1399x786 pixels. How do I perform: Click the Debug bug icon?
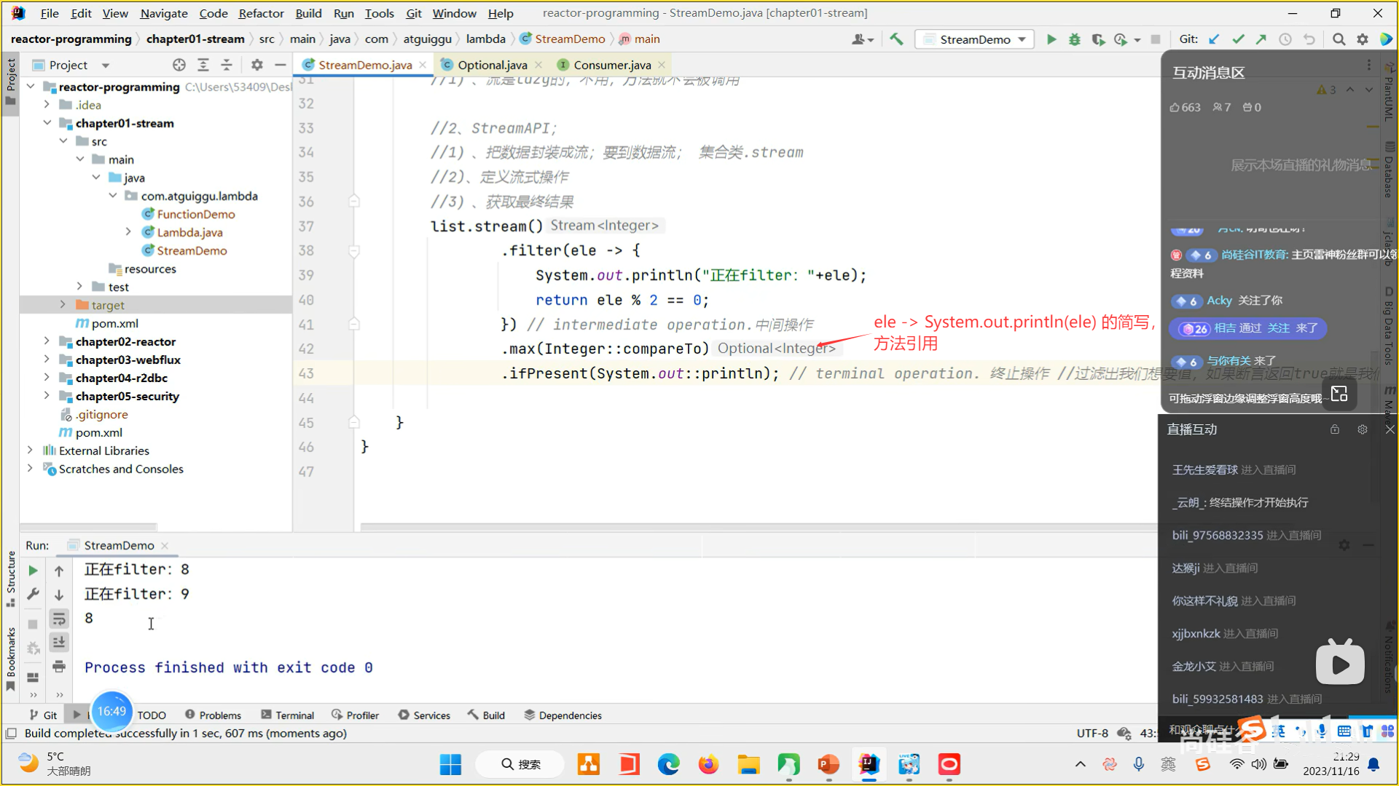point(1074,39)
